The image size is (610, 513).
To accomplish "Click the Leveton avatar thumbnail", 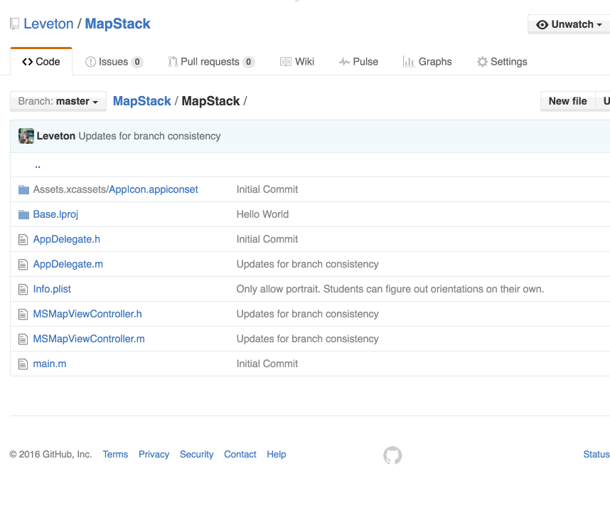I will pyautogui.click(x=26, y=136).
